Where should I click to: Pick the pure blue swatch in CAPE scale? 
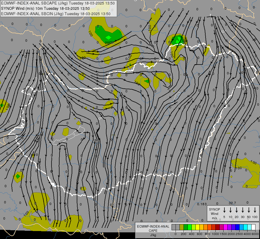[237, 227]
